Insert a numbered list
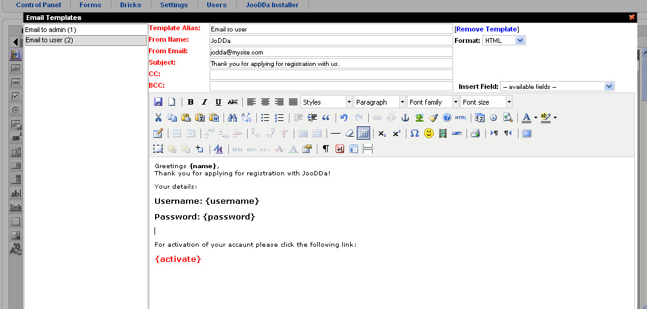The width and height of the screenshot is (647, 309). click(x=279, y=117)
